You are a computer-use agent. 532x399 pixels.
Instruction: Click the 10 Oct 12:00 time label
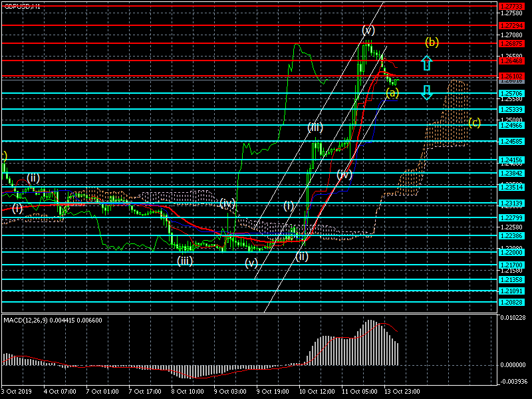(317, 392)
